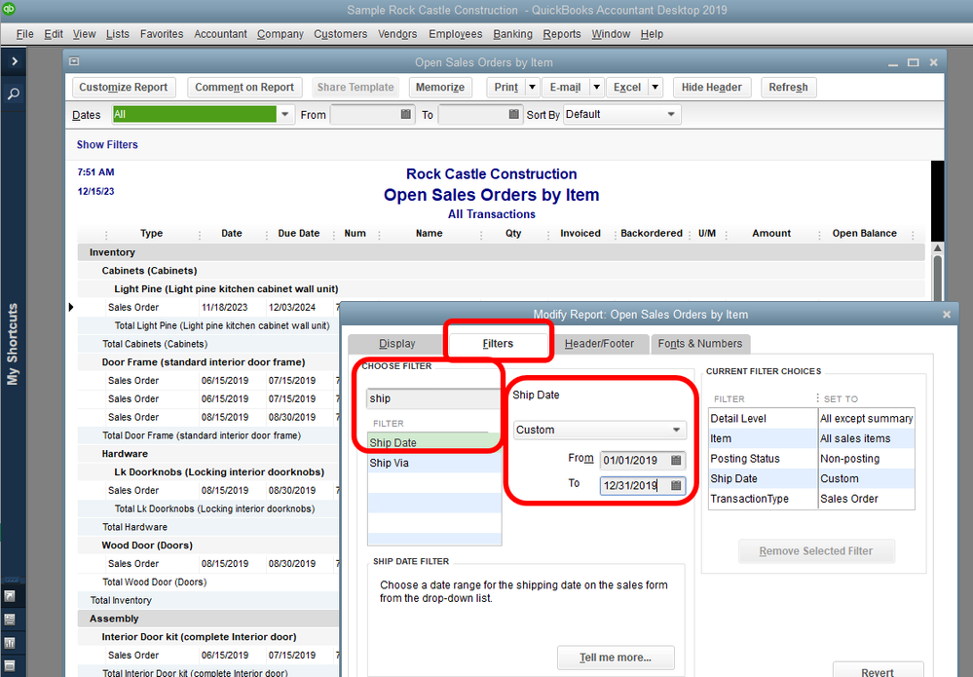Click the QuickBooks logo icon in title bar
This screenshot has height=677, width=973.
click(x=8, y=9)
